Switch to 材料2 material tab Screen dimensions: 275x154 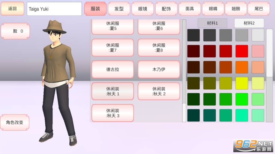249,23
